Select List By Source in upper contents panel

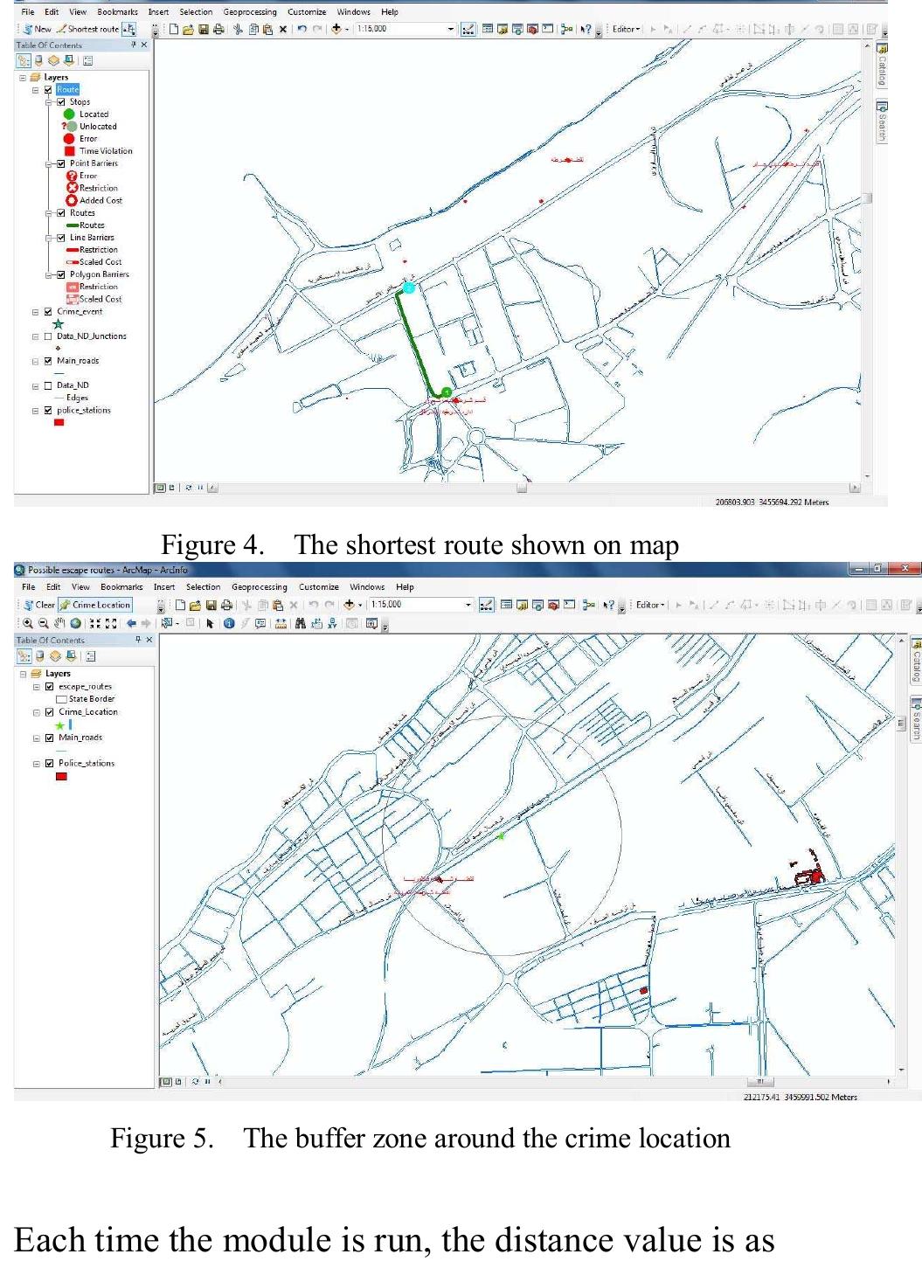(38, 60)
